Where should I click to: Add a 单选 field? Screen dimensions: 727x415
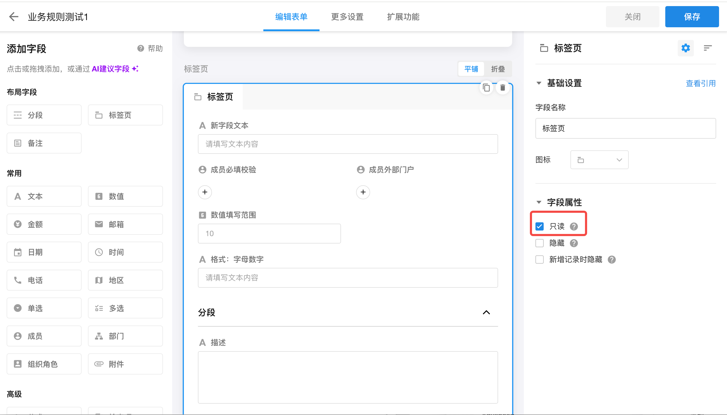[44, 308]
